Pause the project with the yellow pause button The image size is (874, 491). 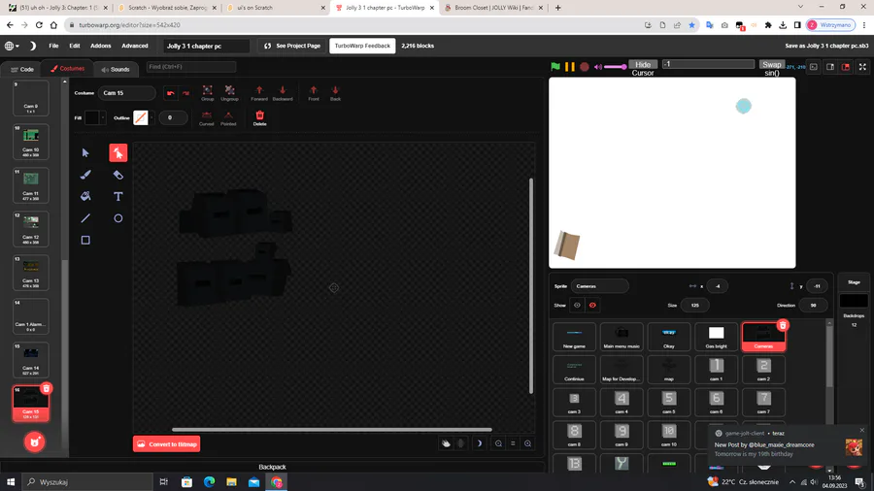[x=570, y=66]
